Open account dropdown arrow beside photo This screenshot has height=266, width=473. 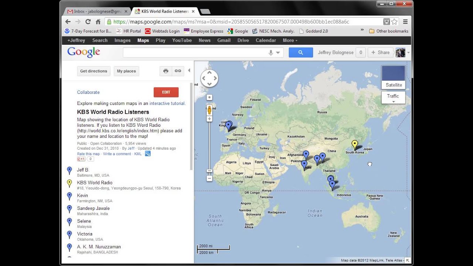pyautogui.click(x=408, y=53)
